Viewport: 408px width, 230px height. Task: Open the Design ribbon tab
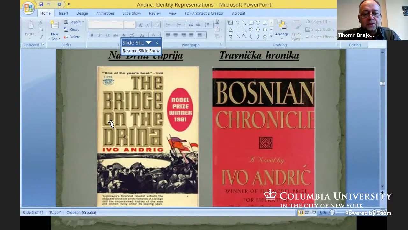(82, 13)
